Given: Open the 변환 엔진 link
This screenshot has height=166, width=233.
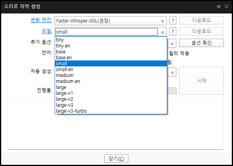Looking at the screenshot, I should click(42, 20).
